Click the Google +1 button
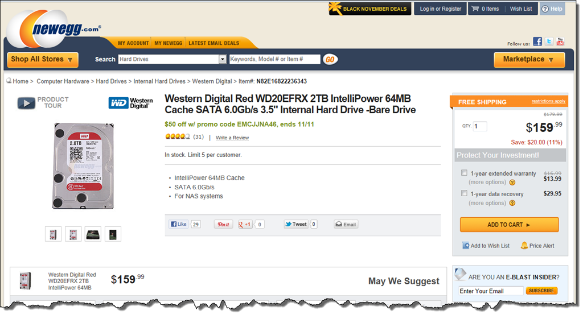 tap(245, 224)
